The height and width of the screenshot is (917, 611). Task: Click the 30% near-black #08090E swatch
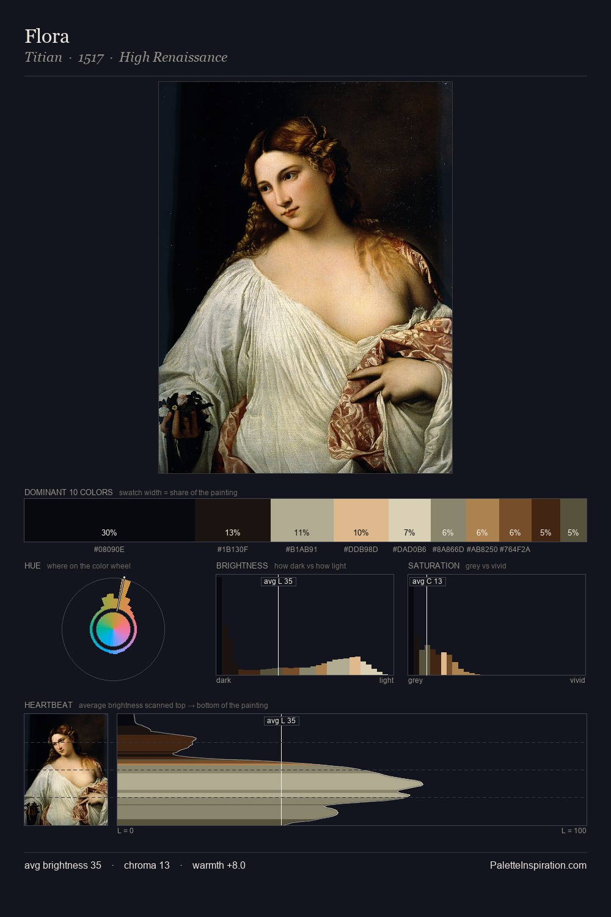pos(109,520)
